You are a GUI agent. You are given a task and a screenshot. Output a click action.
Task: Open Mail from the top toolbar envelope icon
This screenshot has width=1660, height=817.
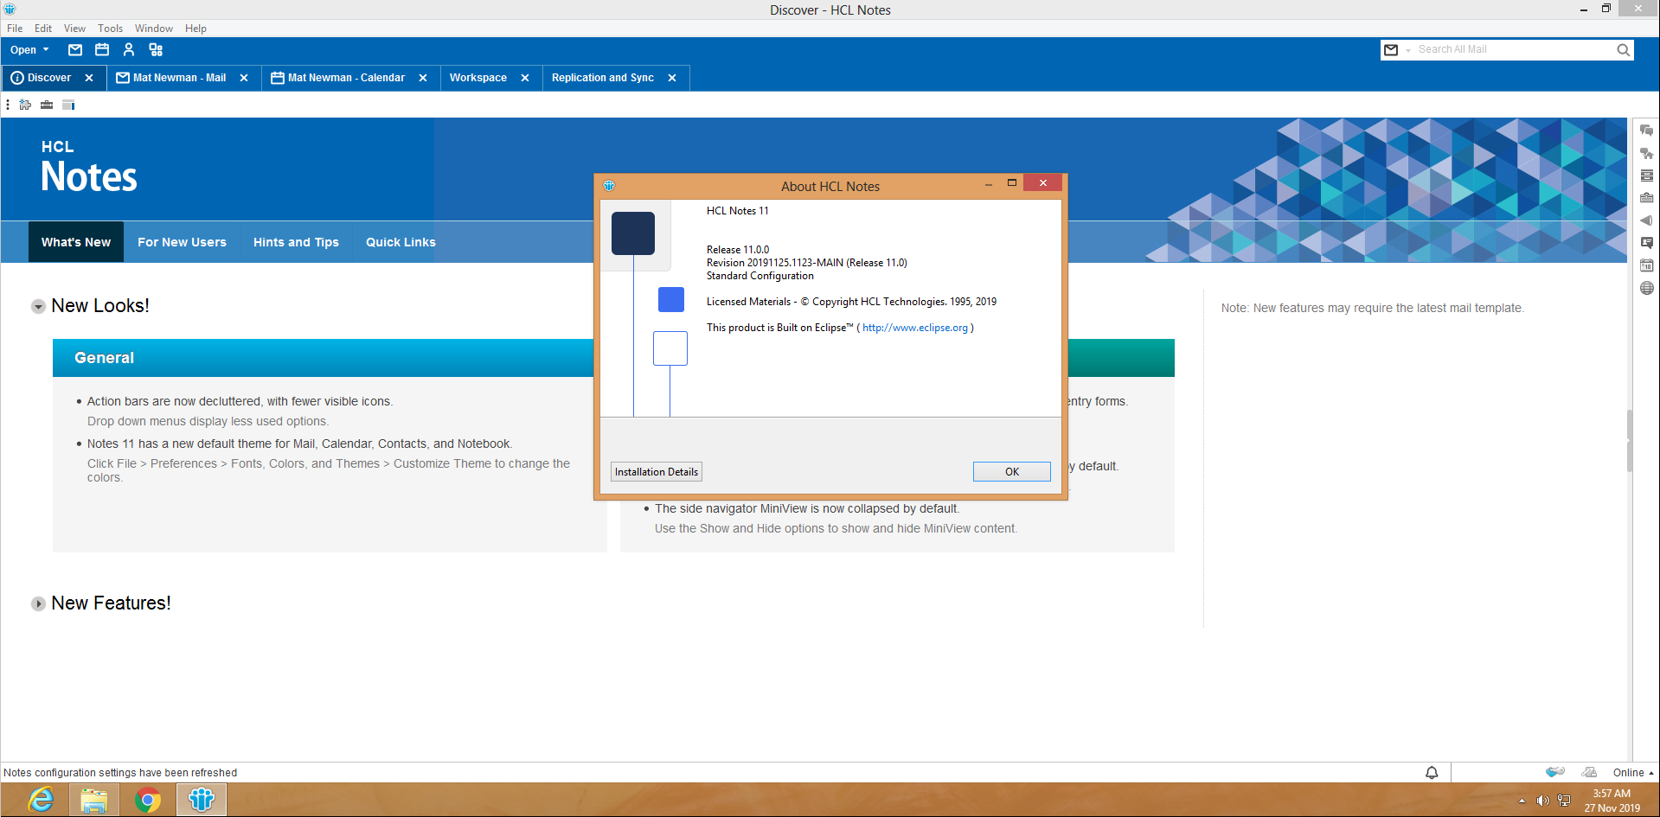pyautogui.click(x=75, y=50)
